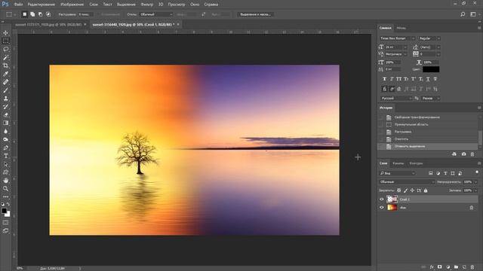Select the Horizontal Type tool
The width and height of the screenshot is (483, 271).
(x=5, y=156)
